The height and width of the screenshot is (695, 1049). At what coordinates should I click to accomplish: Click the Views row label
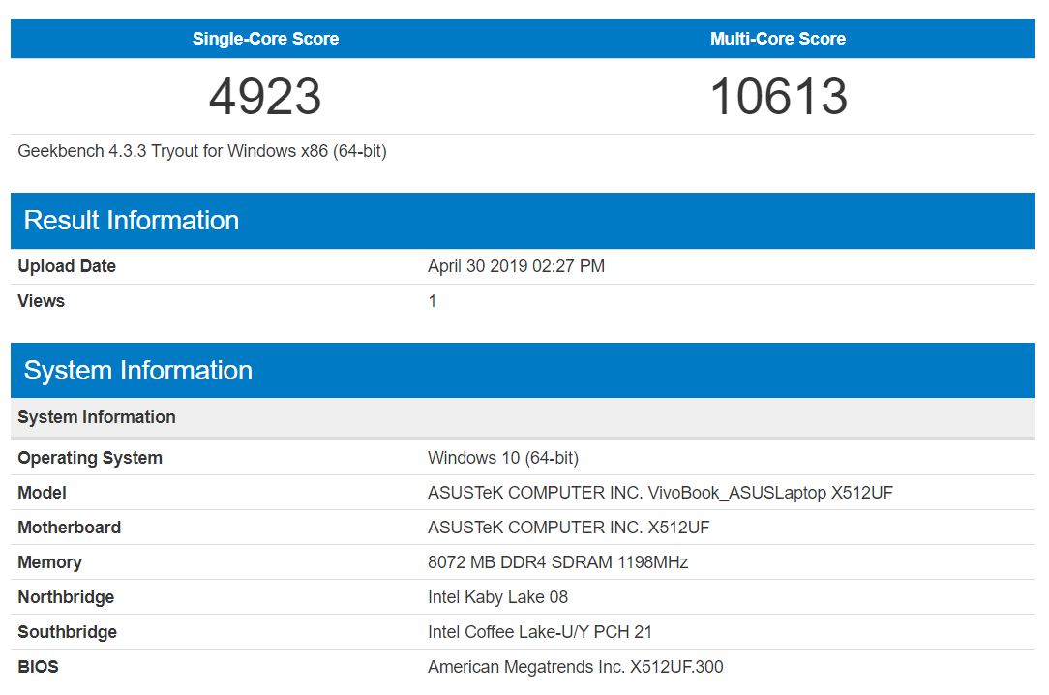pyautogui.click(x=42, y=301)
